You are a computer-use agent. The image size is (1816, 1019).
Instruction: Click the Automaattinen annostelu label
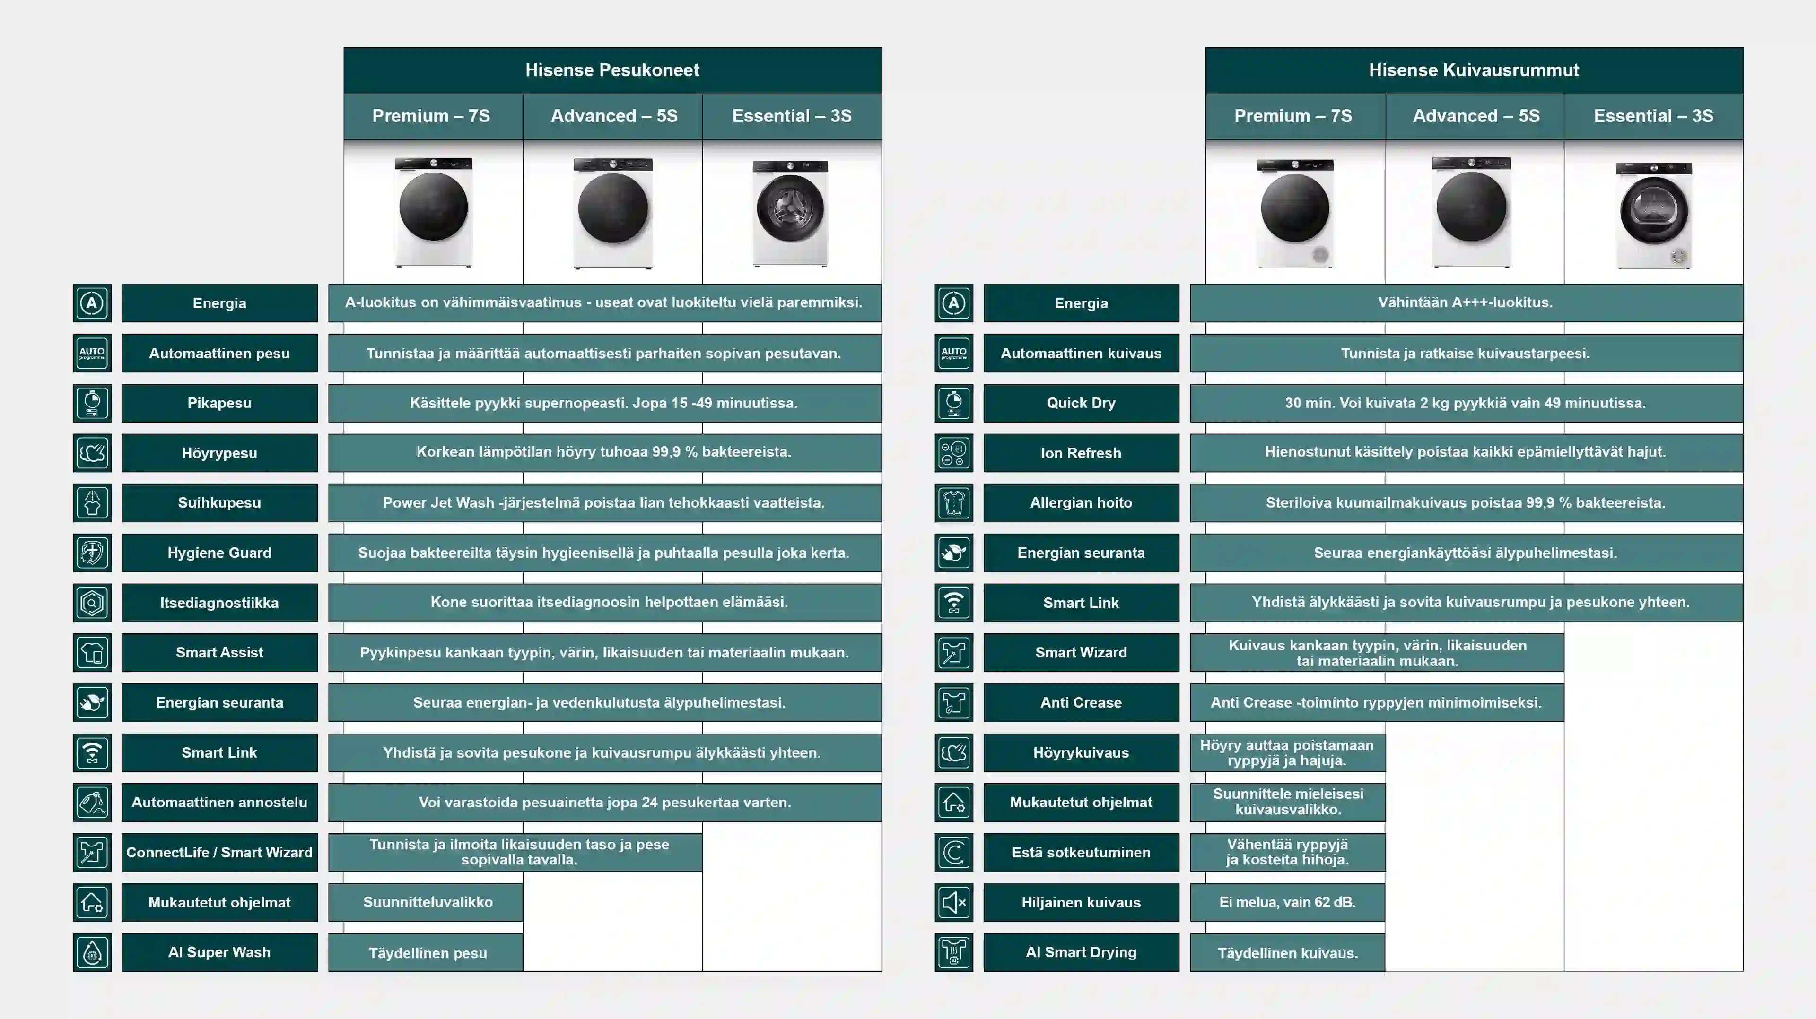pos(219,802)
